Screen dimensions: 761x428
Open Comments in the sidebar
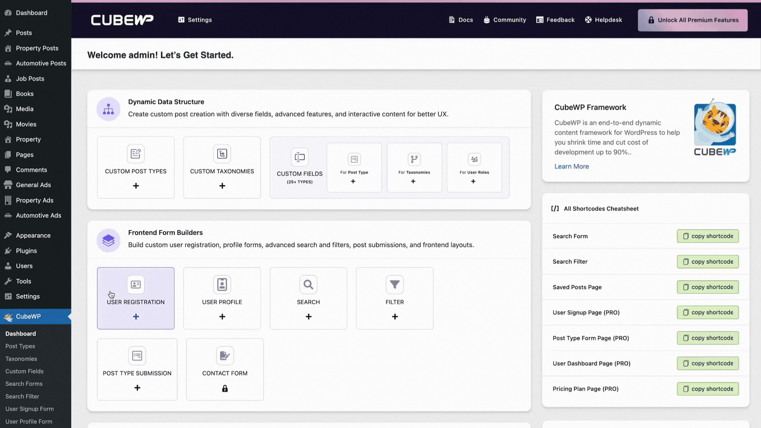click(36, 170)
